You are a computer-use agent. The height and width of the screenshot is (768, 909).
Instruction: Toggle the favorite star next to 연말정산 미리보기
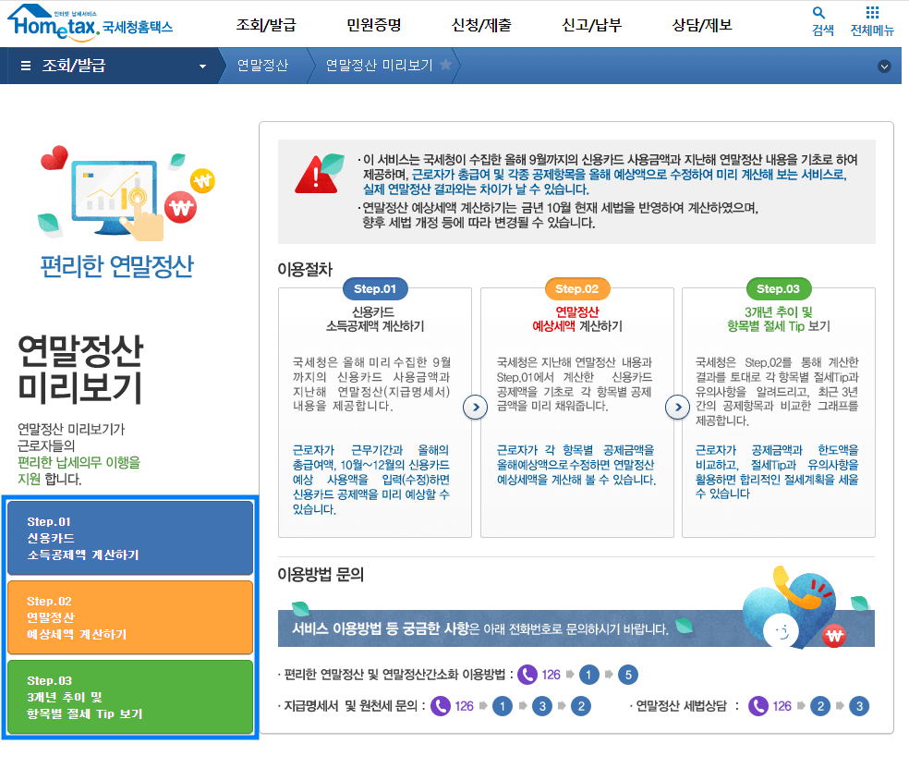pyautogui.click(x=443, y=66)
